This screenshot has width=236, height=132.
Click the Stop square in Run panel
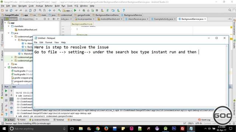tap(6, 95)
